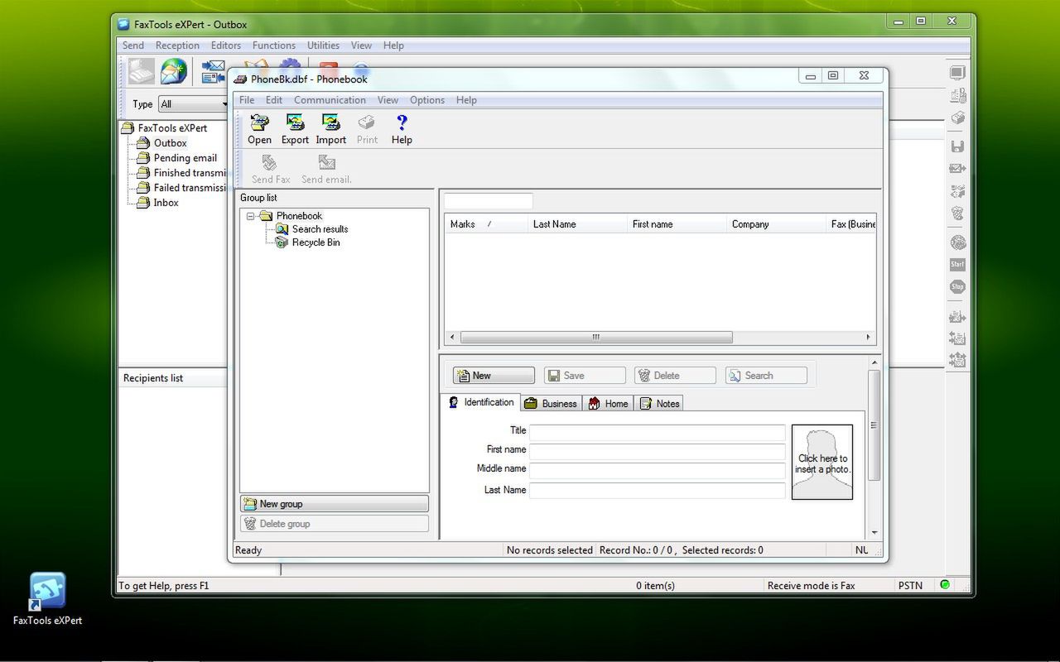Click the Search button
Image resolution: width=1060 pixels, height=662 pixels.
click(766, 376)
